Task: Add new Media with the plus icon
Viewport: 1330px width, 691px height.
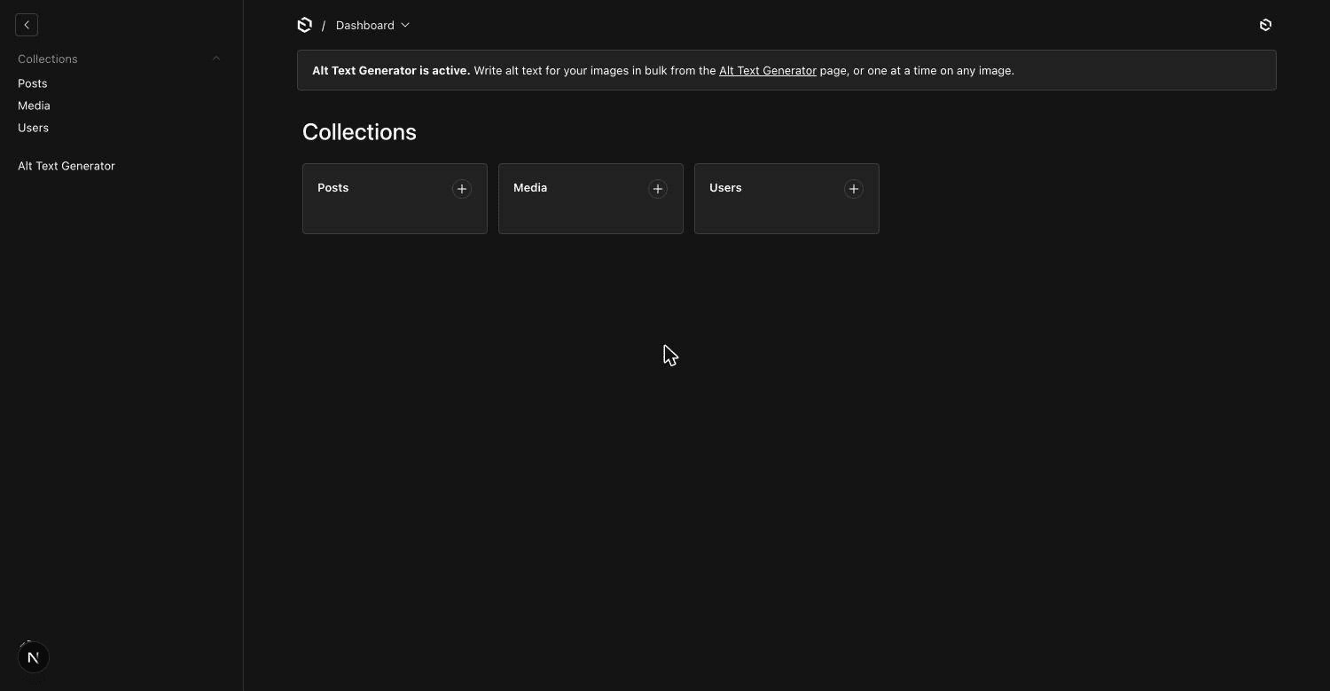Action: [x=658, y=189]
